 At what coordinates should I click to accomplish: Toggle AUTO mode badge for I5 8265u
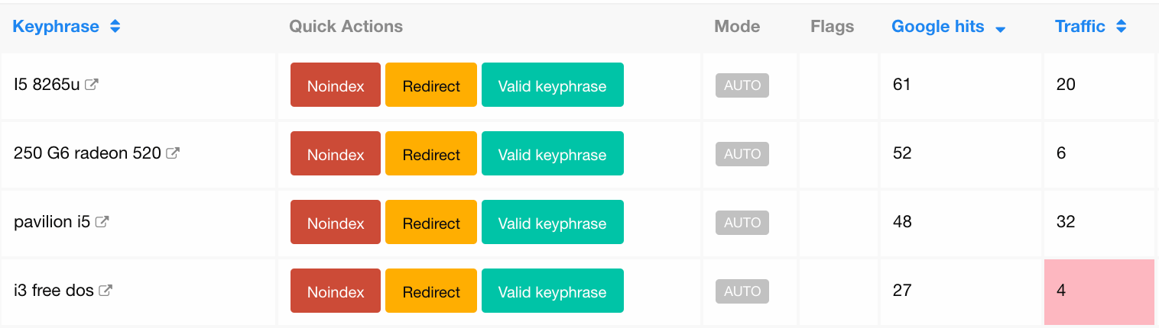pyautogui.click(x=742, y=85)
